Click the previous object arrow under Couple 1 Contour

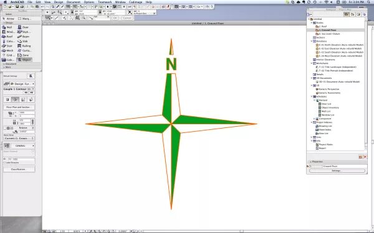point(26,93)
